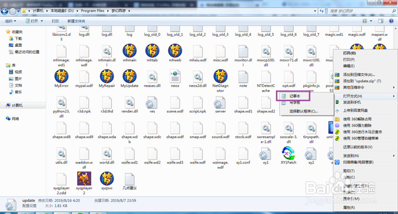Choose 选择默认程序(C)... option
The height and width of the screenshot is (214, 398).
coord(304,111)
